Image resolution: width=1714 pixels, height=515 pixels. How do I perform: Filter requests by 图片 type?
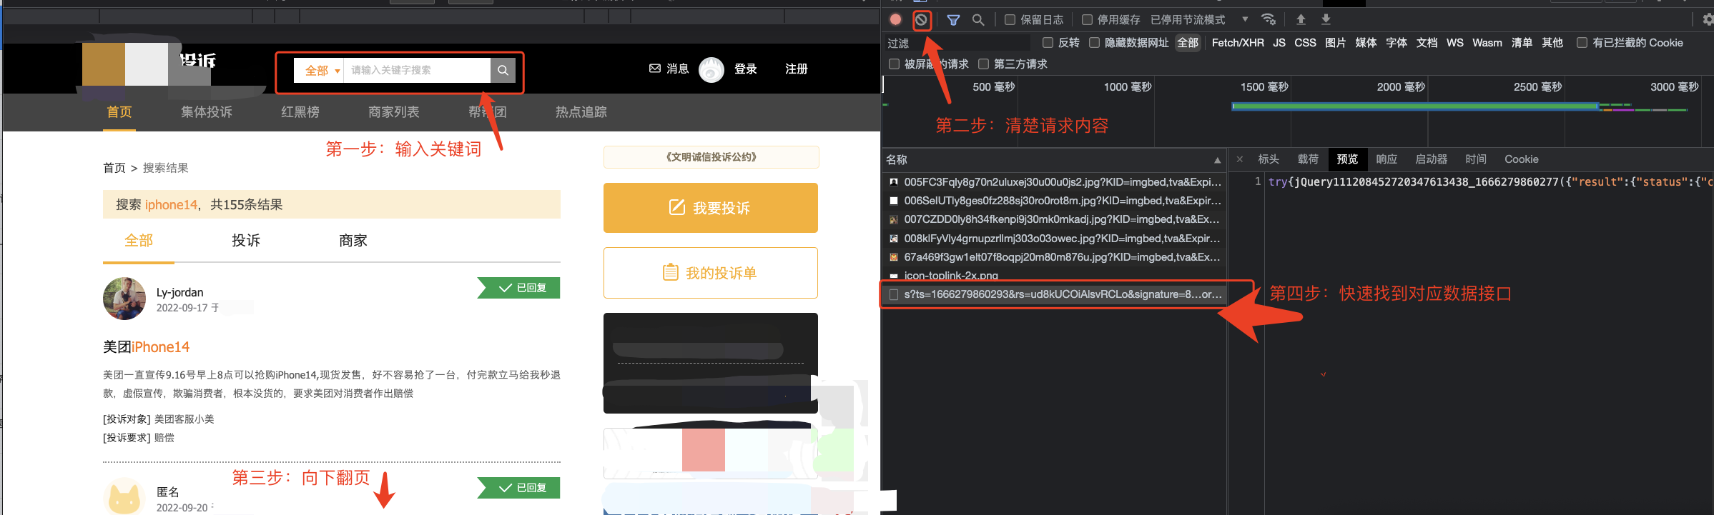tap(1335, 43)
